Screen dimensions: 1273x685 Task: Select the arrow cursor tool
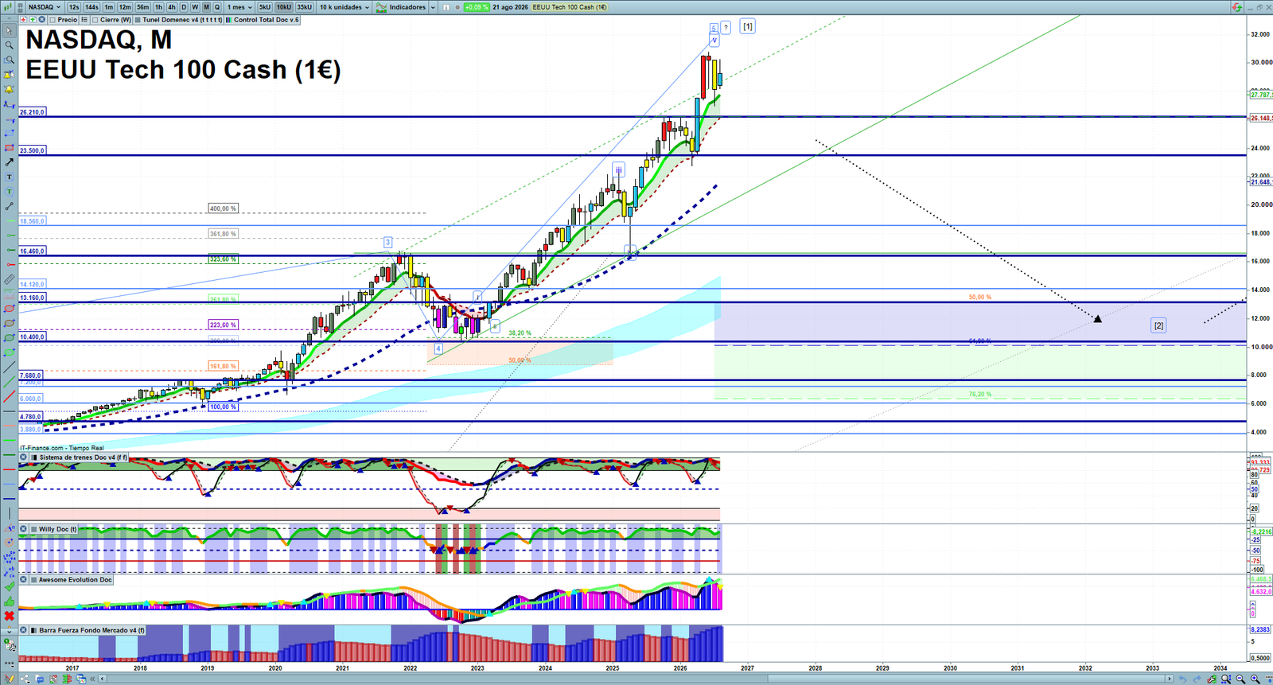point(9,30)
